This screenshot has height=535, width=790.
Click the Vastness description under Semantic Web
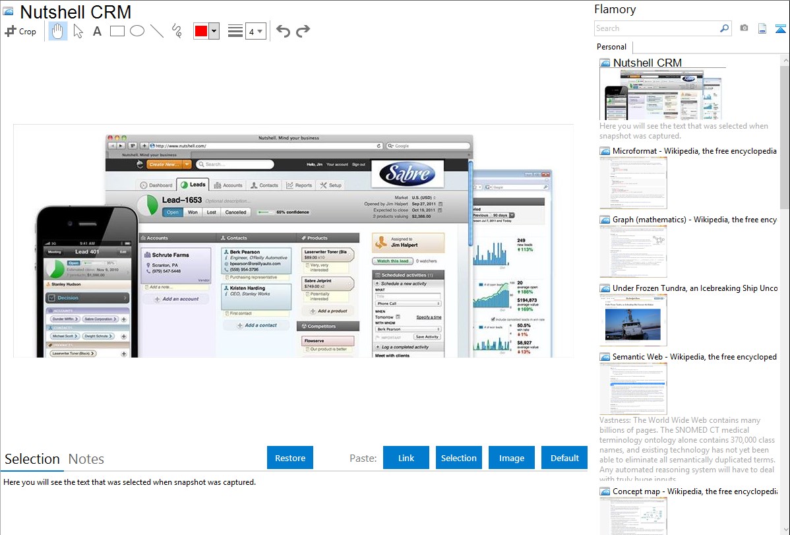coord(687,449)
